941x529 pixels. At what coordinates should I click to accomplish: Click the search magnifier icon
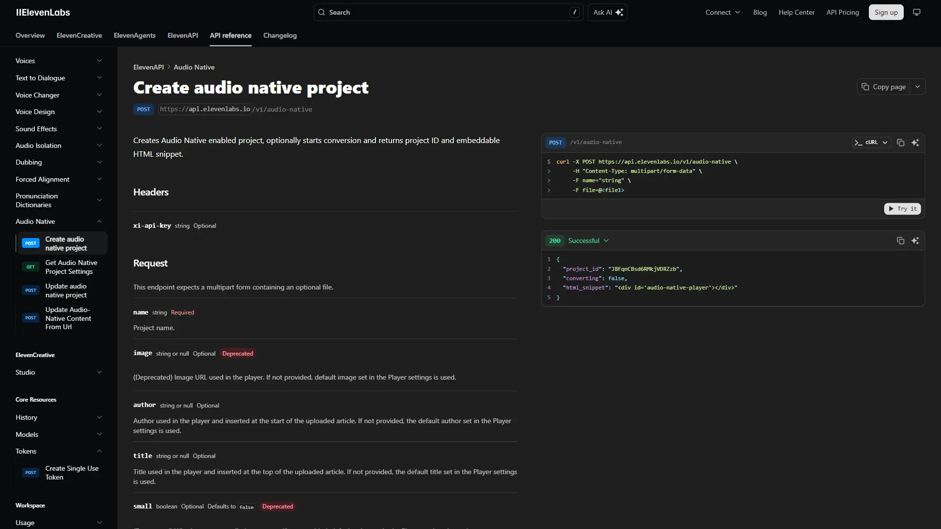click(x=322, y=12)
